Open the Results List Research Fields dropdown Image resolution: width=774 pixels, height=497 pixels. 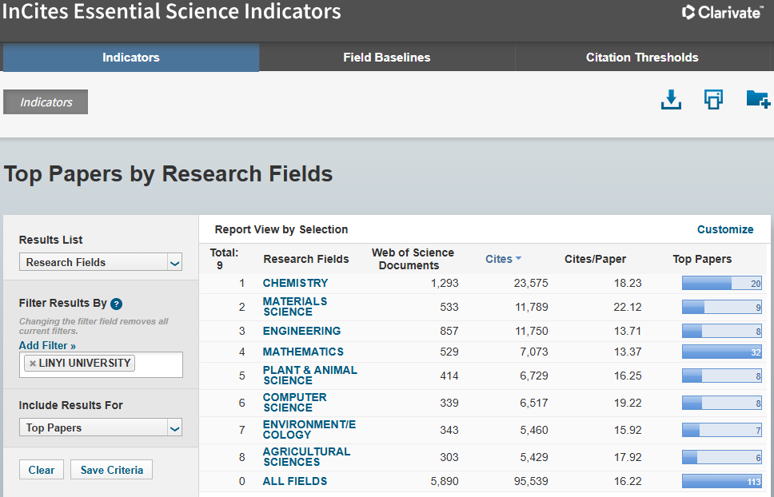[x=101, y=262]
